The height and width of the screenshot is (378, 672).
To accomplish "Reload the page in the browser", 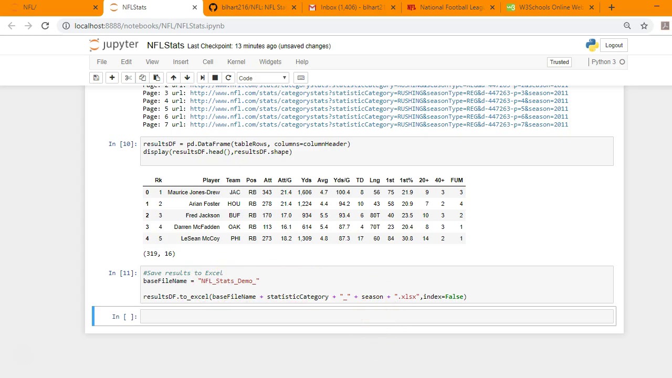I will point(45,26).
